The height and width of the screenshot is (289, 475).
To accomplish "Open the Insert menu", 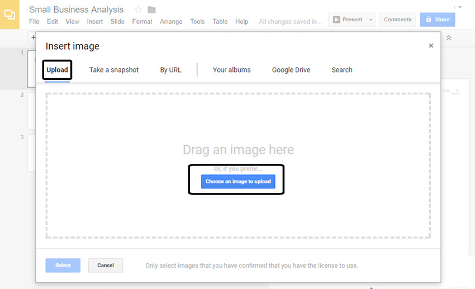I will 95,21.
